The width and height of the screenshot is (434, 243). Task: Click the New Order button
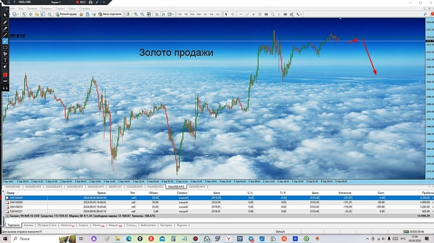67,14
